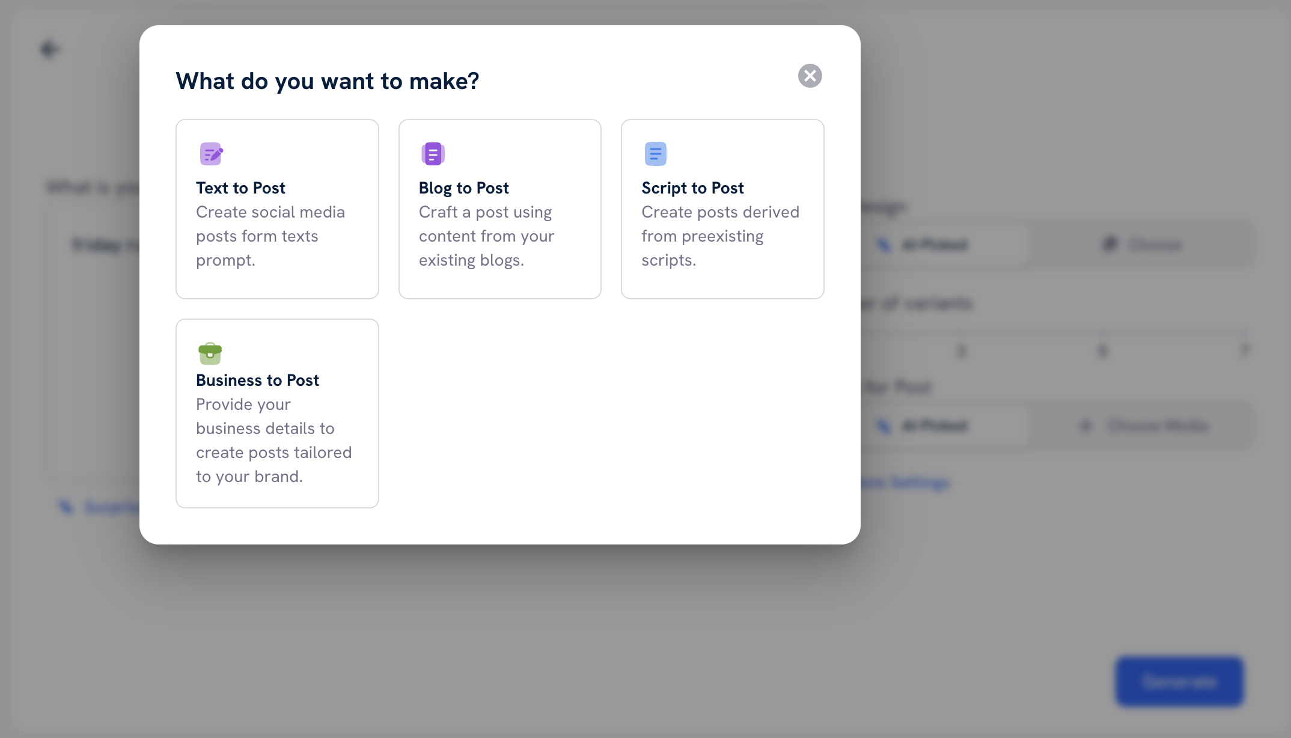Click the Business to Post briefcase icon
Image resolution: width=1291 pixels, height=738 pixels.
[210, 353]
